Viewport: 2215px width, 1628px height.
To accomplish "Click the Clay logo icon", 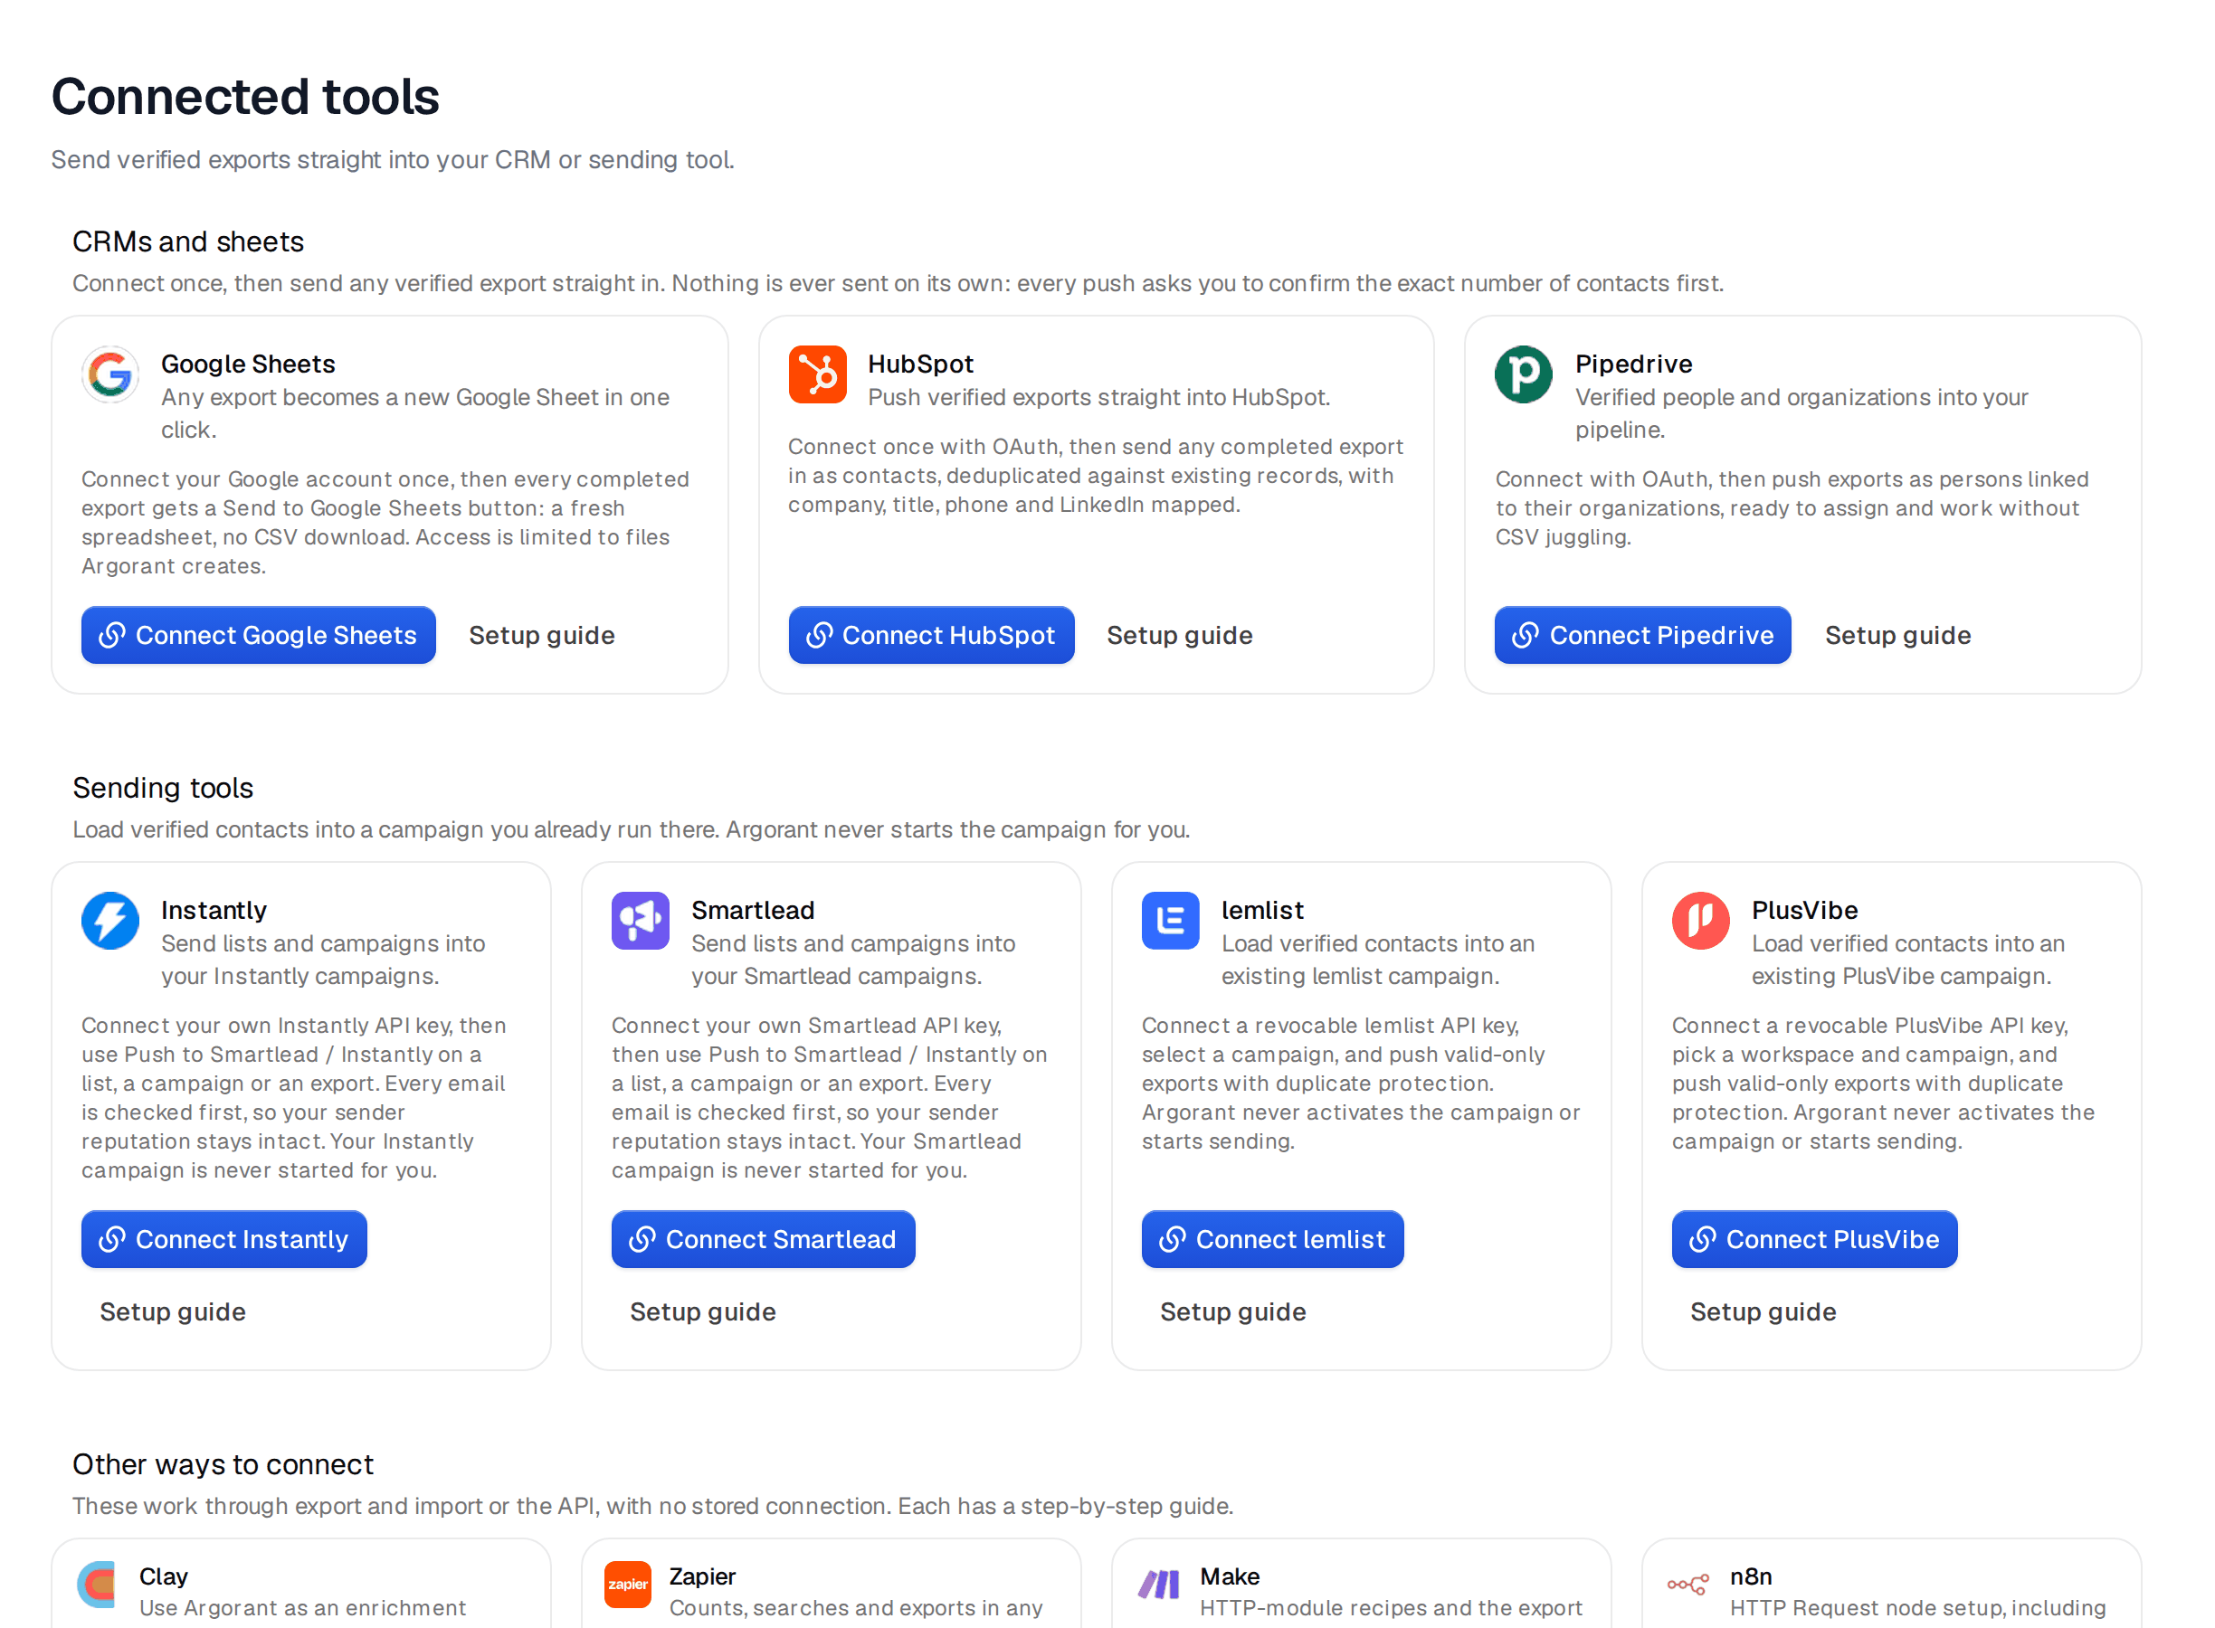I will tap(98, 1585).
